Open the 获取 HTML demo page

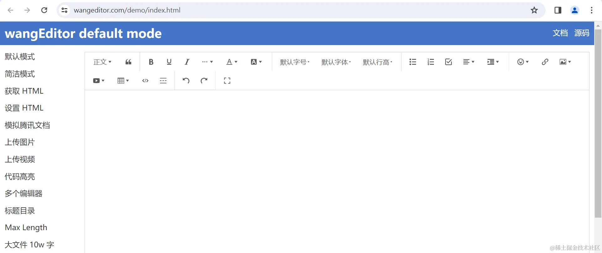[24, 91]
